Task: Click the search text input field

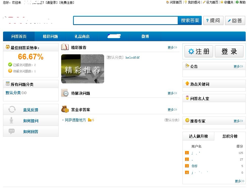Action: point(126,20)
